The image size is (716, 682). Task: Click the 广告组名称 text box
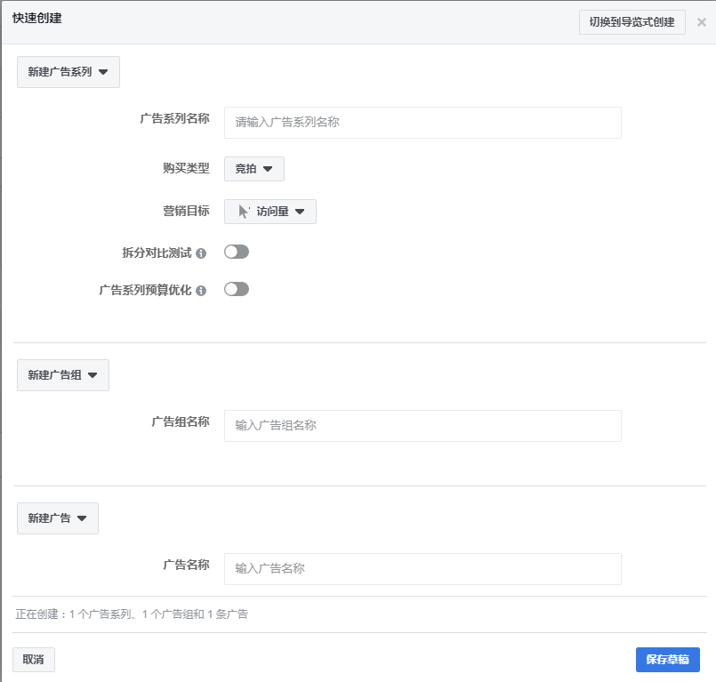pyautogui.click(x=422, y=426)
